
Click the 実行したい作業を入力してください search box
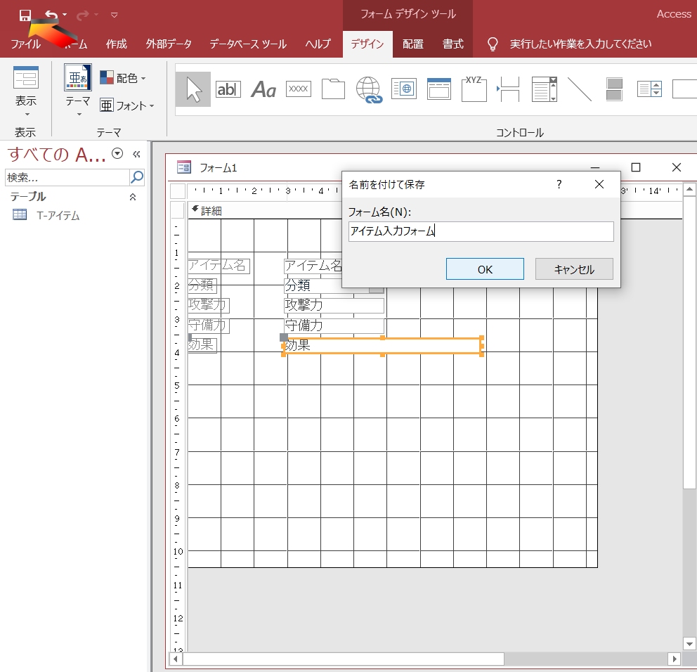[580, 44]
